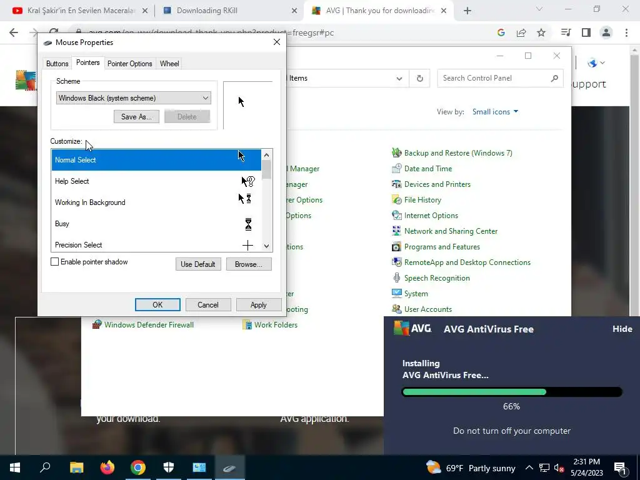The image size is (640, 480).
Task: Click Speech Recognition microphone icon
Action: point(396,278)
